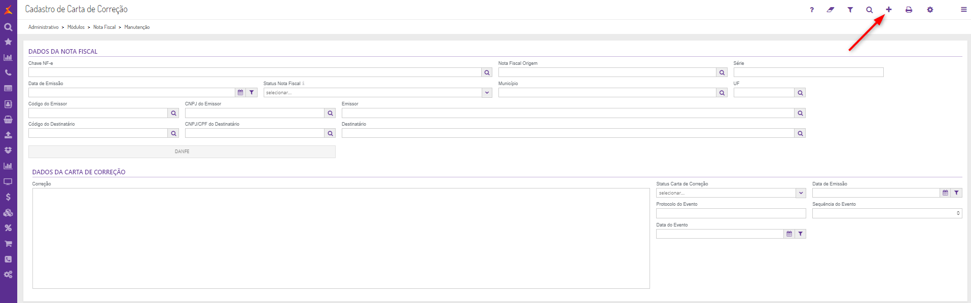This screenshot has height=303, width=971.
Task: Clear the form with the eraser icon
Action: (x=831, y=10)
